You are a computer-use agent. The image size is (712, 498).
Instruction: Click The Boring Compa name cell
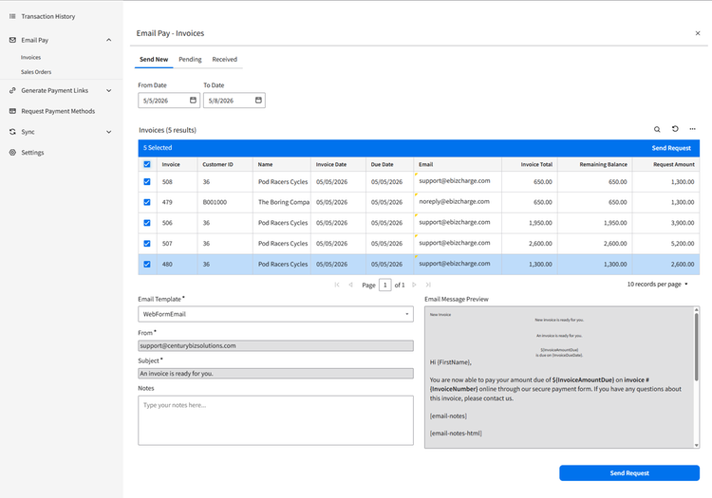[284, 202]
